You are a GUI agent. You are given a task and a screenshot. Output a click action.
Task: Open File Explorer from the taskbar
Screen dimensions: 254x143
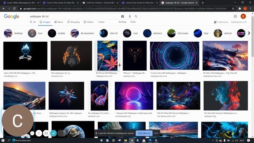tap(125, 140)
